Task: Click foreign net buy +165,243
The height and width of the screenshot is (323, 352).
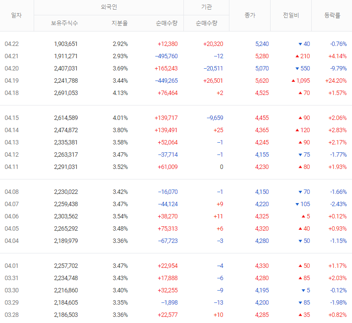Action: [166, 68]
